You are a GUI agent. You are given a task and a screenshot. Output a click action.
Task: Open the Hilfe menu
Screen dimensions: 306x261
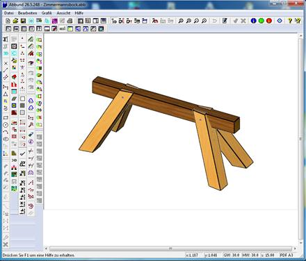tap(79, 13)
